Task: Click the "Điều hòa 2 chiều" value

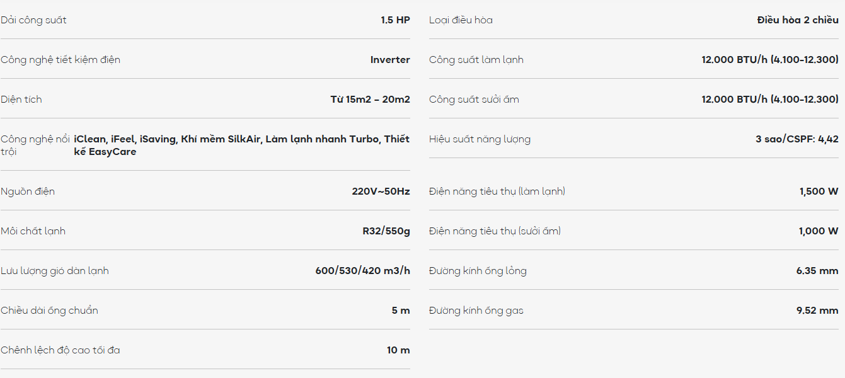Action: click(x=798, y=20)
